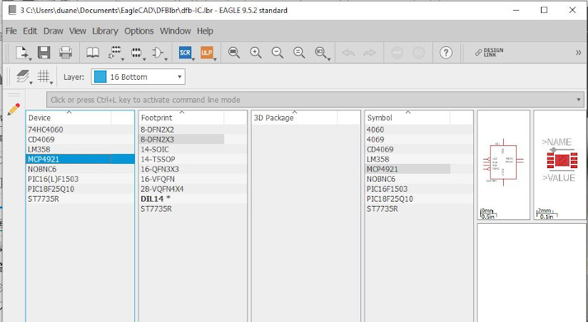
Task: Run a ULP with the ULP icon
Action: 207,53
